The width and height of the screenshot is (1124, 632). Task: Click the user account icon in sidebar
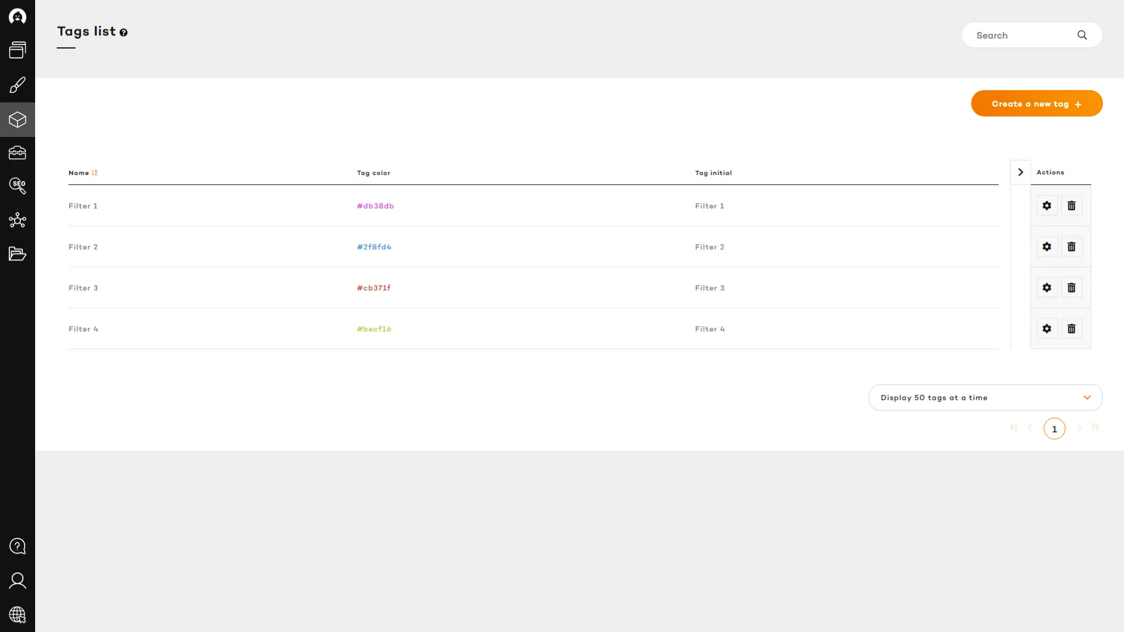pos(18,581)
